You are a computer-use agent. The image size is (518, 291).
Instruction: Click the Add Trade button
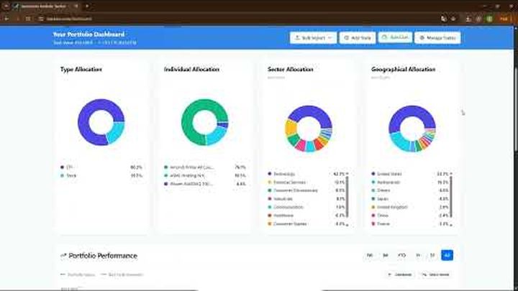click(x=358, y=37)
